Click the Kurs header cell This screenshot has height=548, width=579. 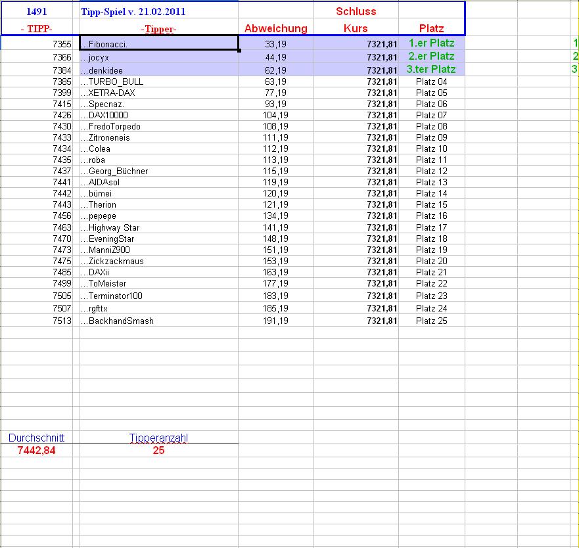click(x=356, y=28)
